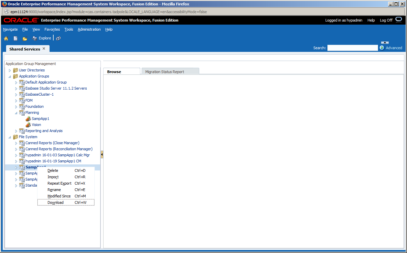The image size is (407, 253).
Task: Run search with the search go icon
Action: (x=382, y=48)
